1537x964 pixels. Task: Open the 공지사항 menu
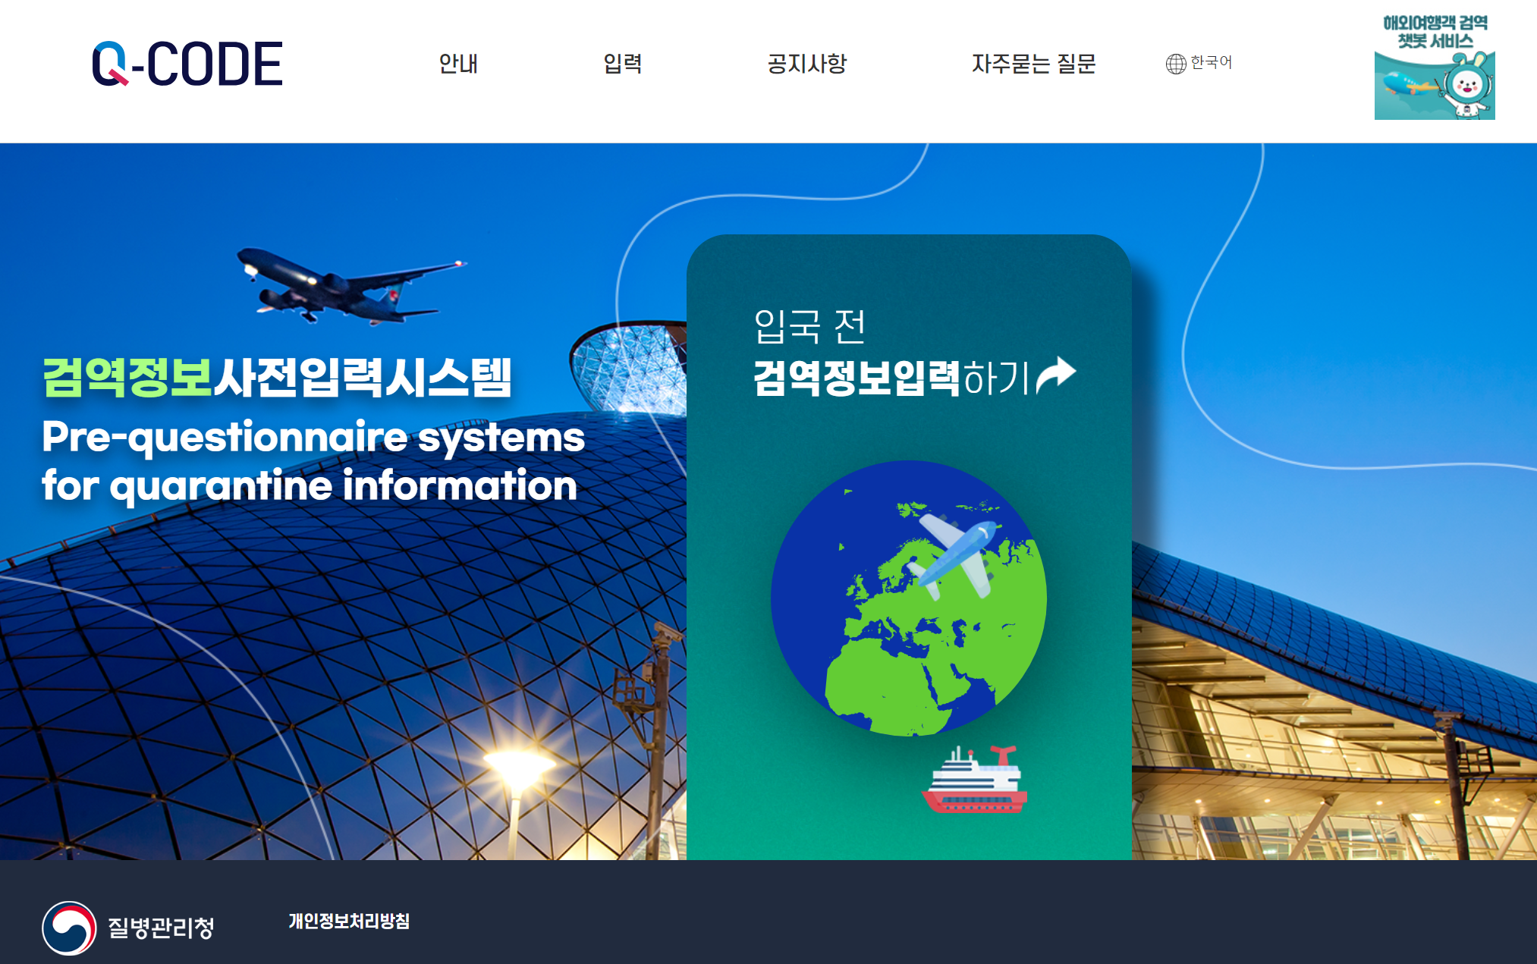click(806, 64)
